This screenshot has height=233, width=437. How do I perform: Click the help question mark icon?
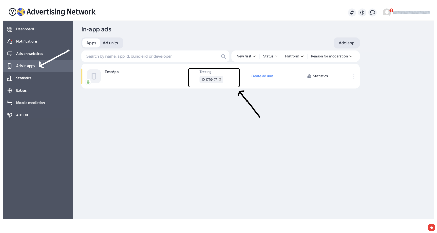tap(362, 13)
